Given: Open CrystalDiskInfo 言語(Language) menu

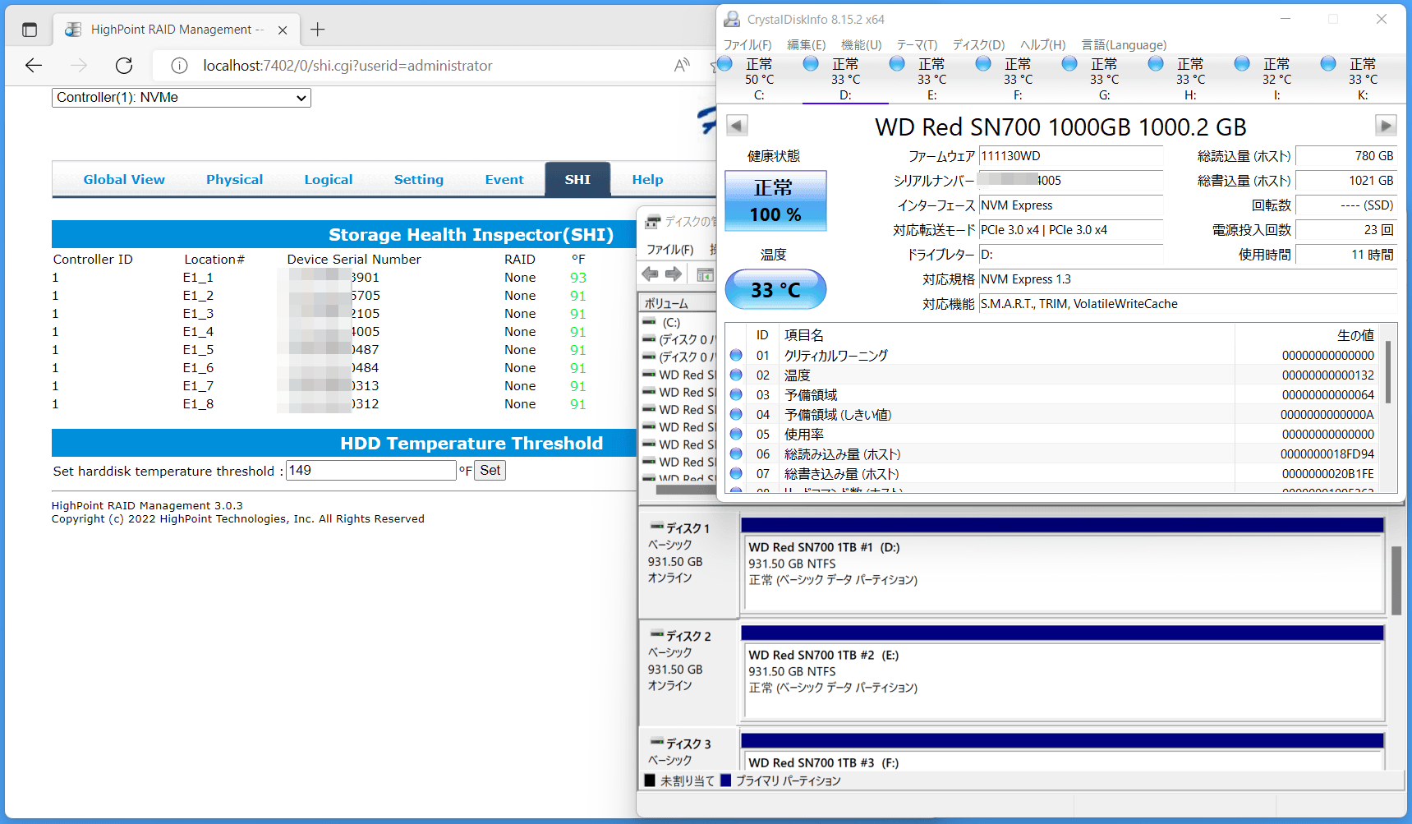Looking at the screenshot, I should (1124, 45).
